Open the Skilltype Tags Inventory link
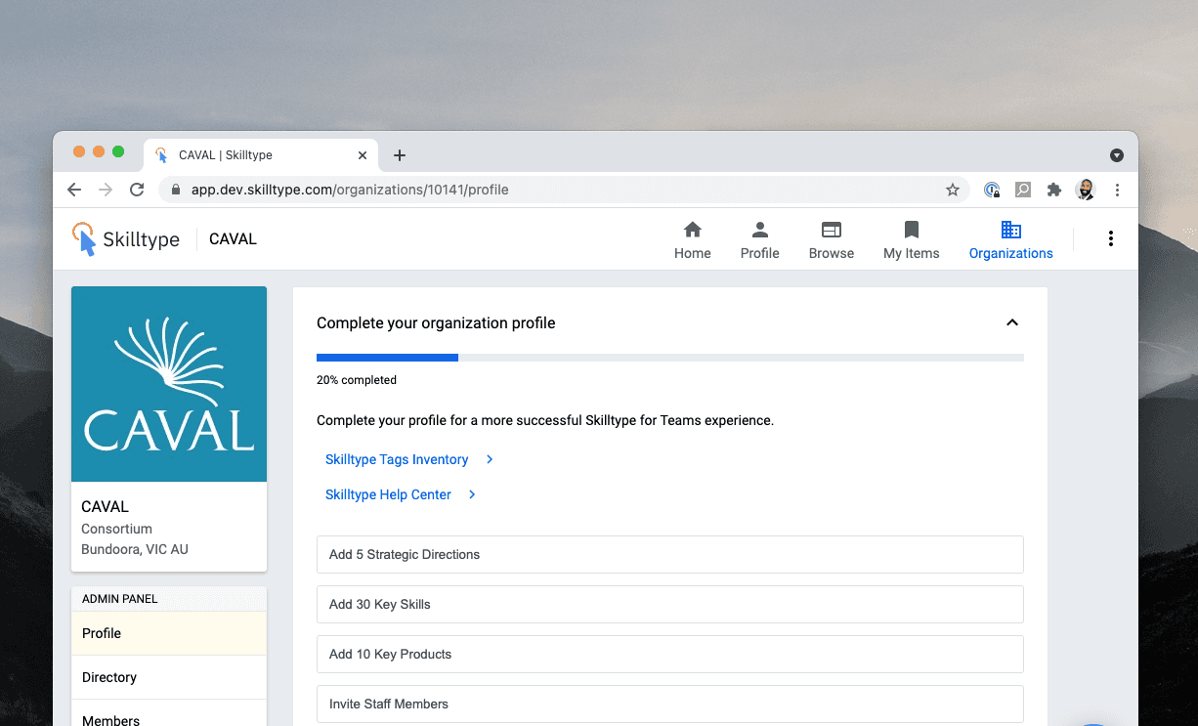The image size is (1198, 726). (397, 459)
